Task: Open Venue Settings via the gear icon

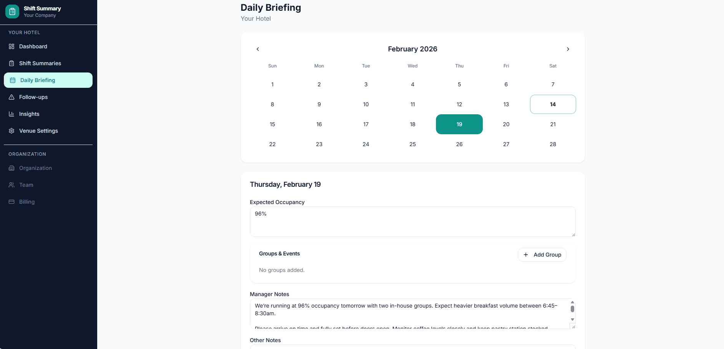Action: [x=12, y=131]
